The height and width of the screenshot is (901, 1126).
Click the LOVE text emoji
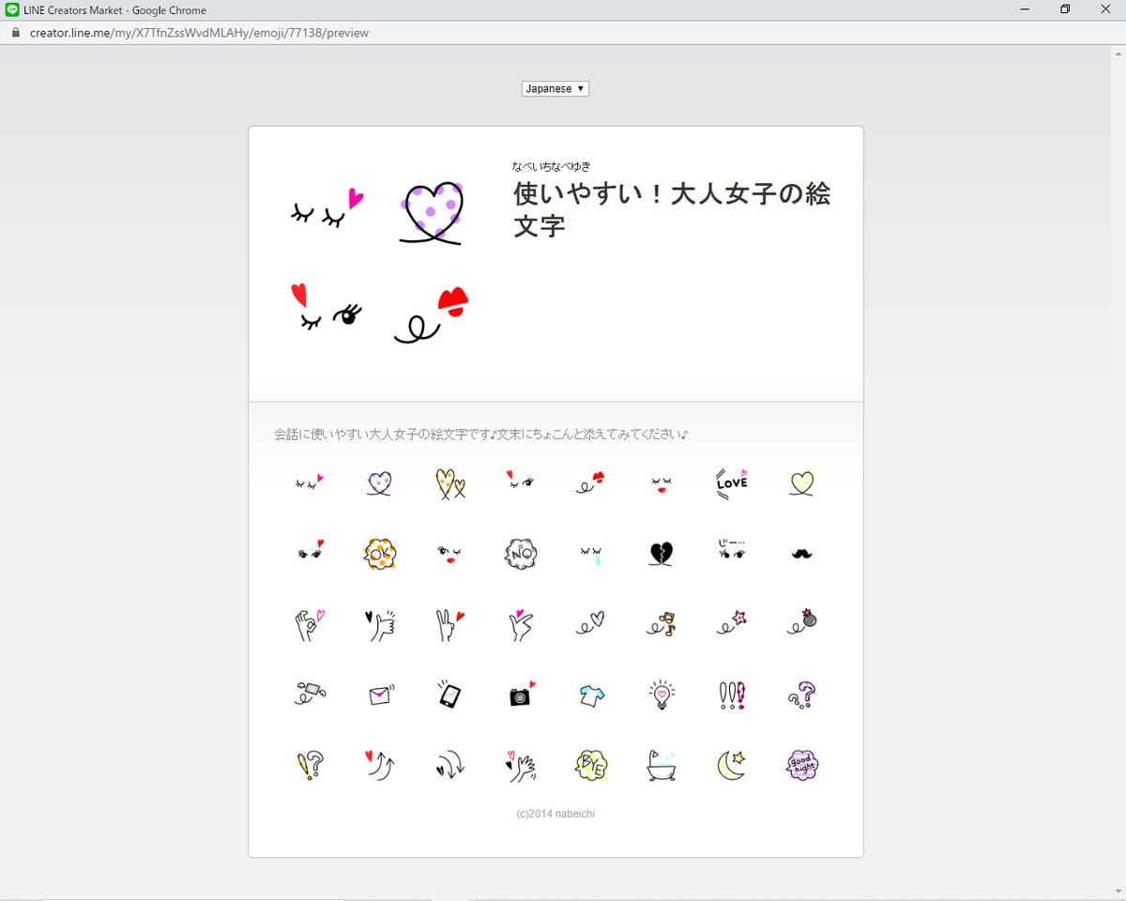click(731, 482)
